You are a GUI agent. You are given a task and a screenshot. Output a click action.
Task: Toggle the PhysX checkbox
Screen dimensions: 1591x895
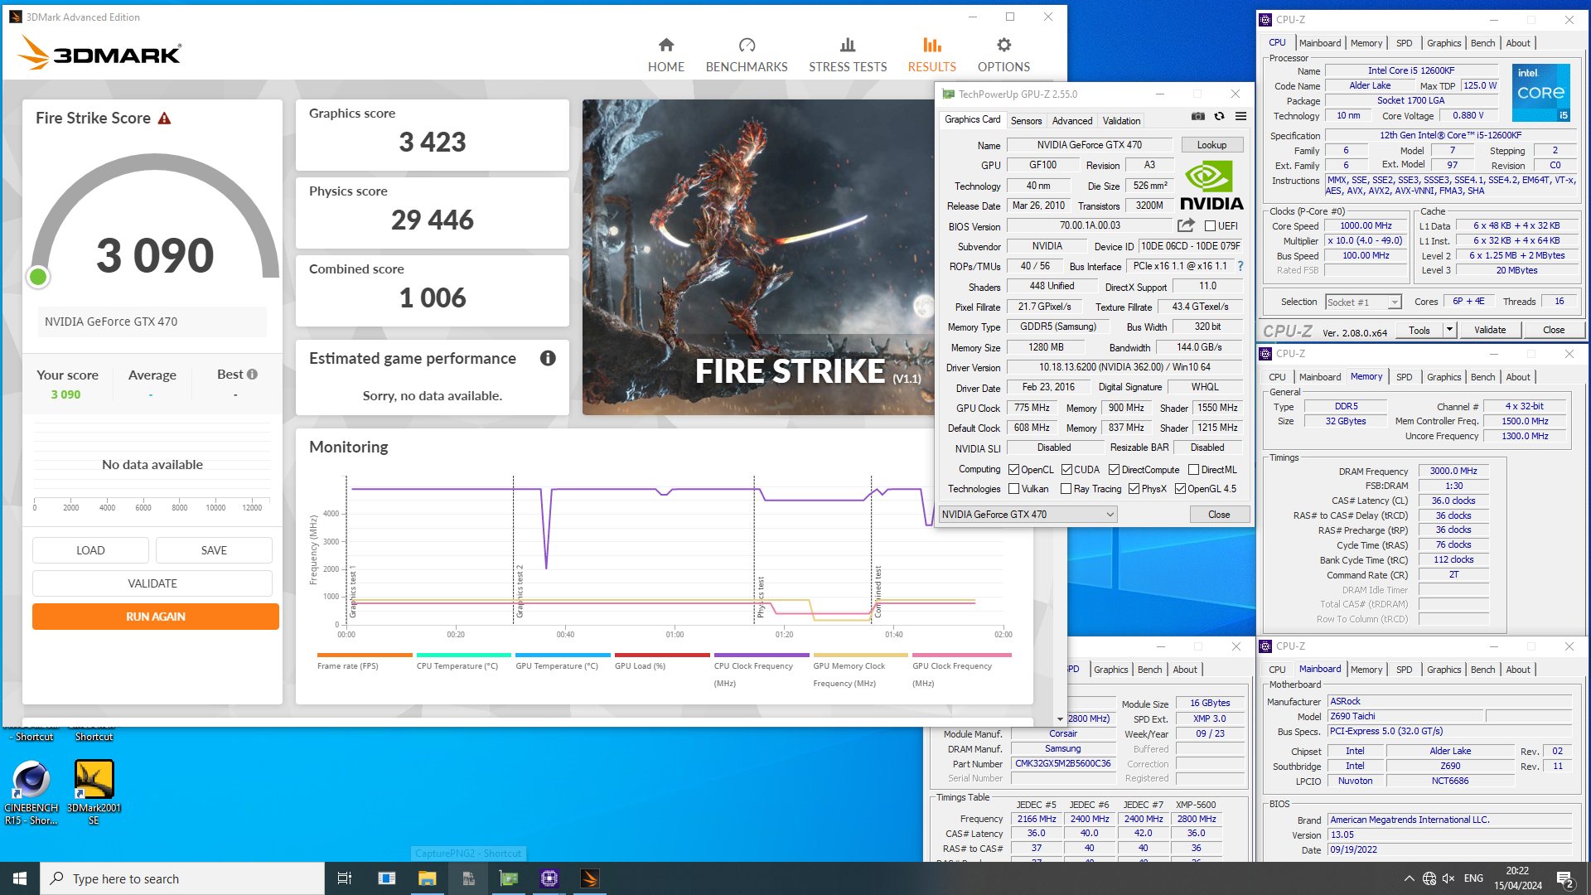(x=1134, y=489)
